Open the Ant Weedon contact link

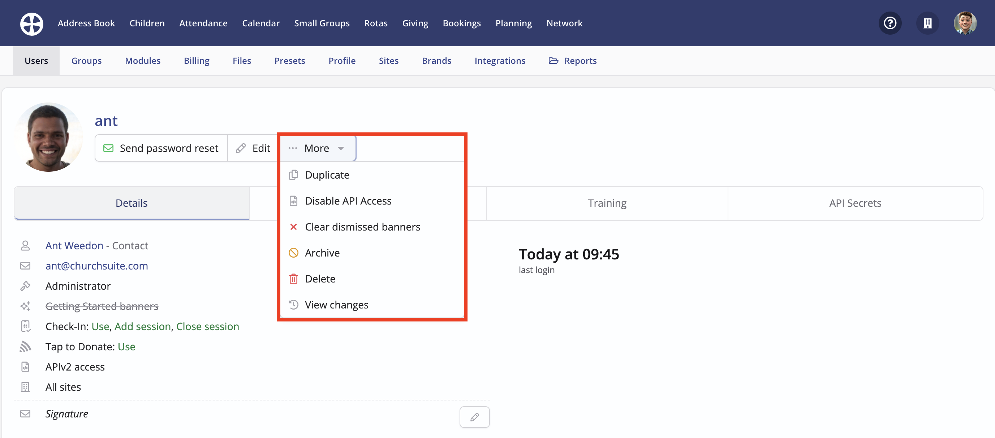pos(74,245)
